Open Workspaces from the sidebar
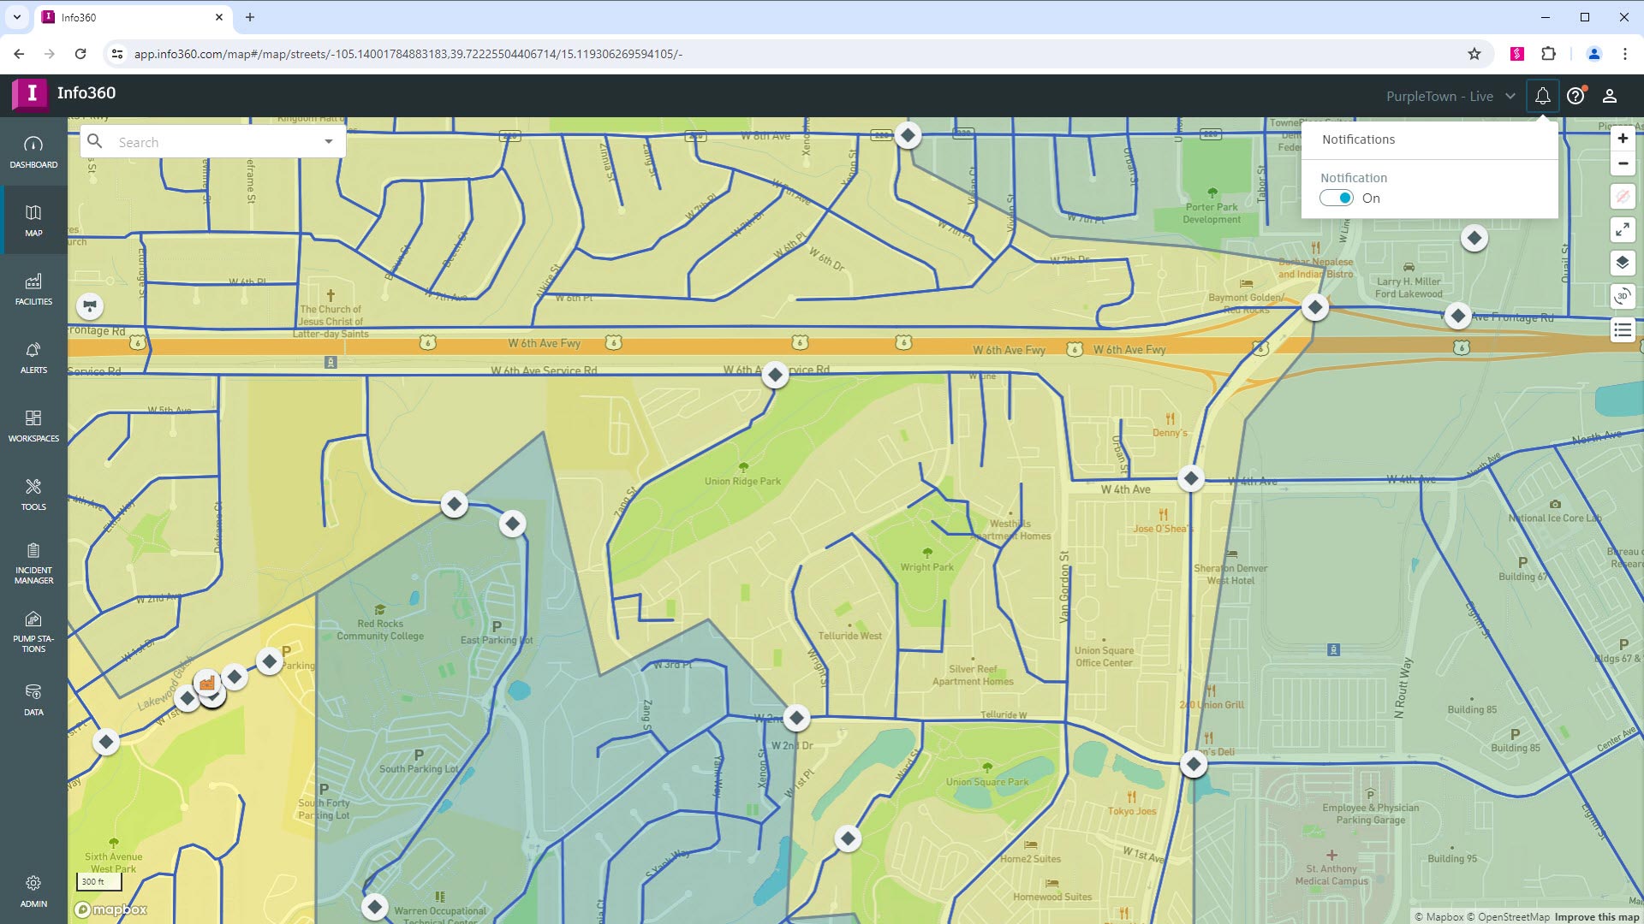Image resolution: width=1644 pixels, height=924 pixels. click(33, 425)
